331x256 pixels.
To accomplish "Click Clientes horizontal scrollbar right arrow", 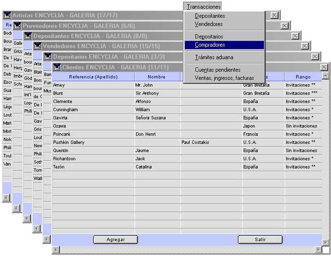I will (x=318, y=250).
